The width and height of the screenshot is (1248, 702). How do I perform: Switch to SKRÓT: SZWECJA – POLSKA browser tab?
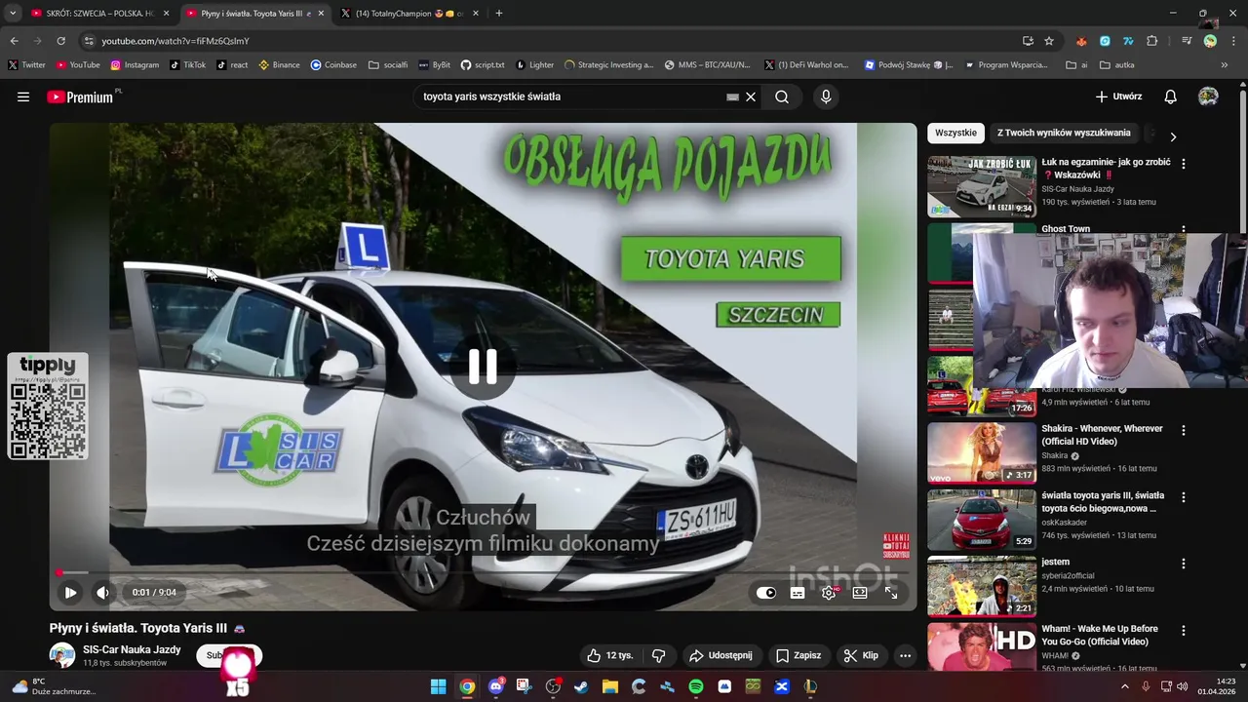pyautogui.click(x=99, y=14)
